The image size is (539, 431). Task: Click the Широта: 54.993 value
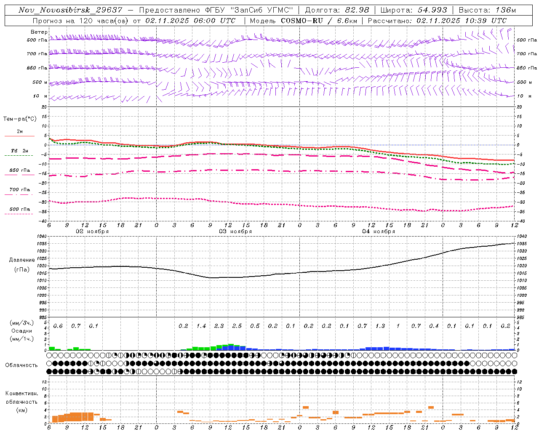pos(414,10)
